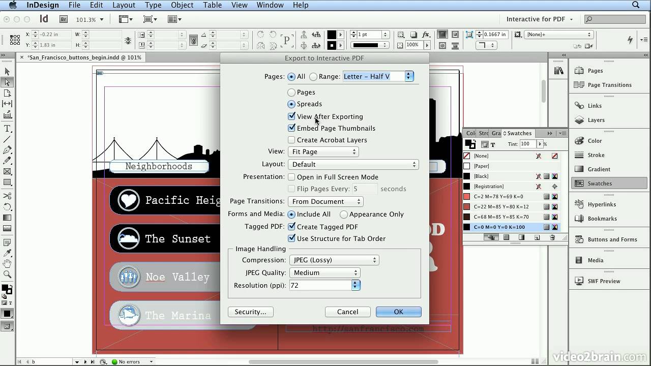
Task: Select the All pages radio button
Action: click(x=291, y=77)
